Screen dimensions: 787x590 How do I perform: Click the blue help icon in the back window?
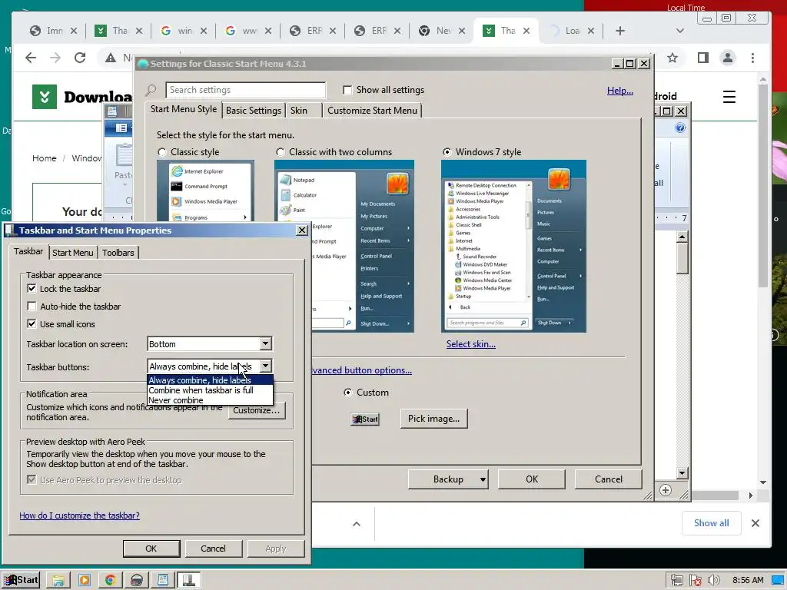coord(680,128)
